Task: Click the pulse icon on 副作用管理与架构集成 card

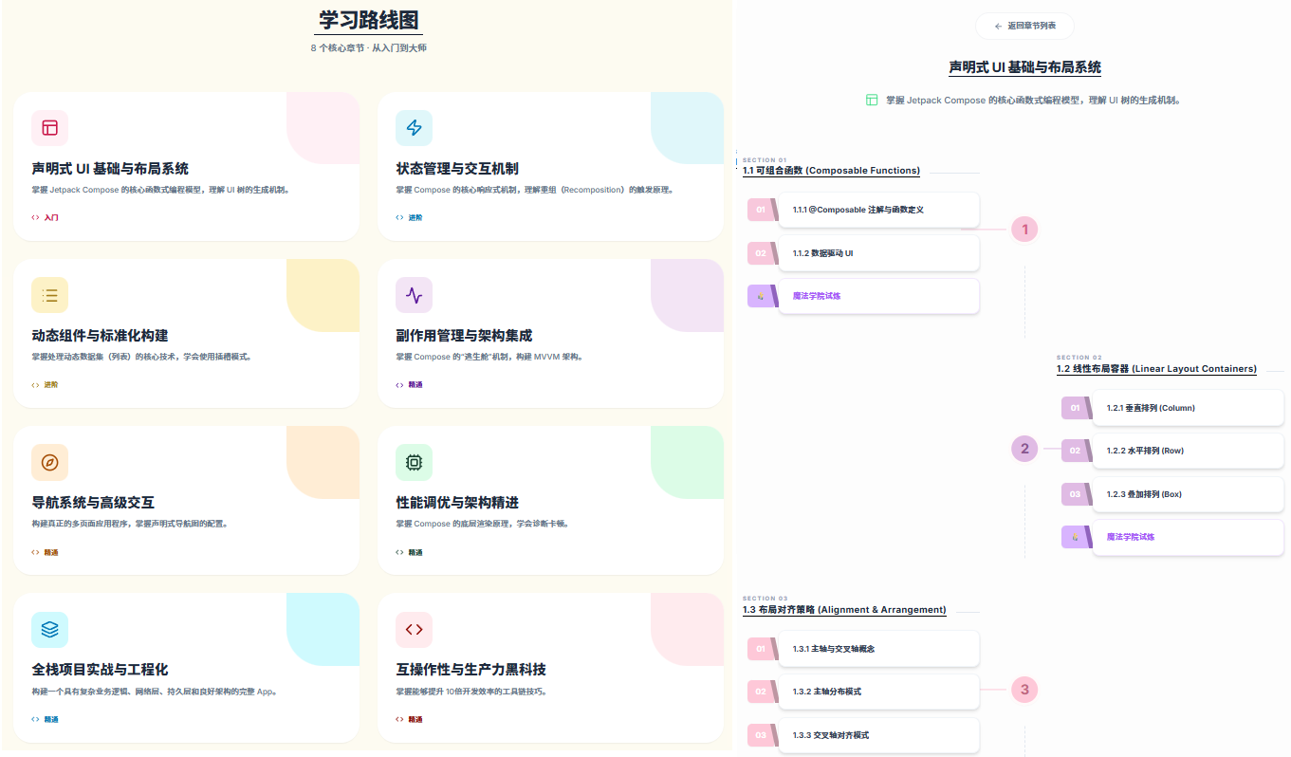Action: point(414,295)
